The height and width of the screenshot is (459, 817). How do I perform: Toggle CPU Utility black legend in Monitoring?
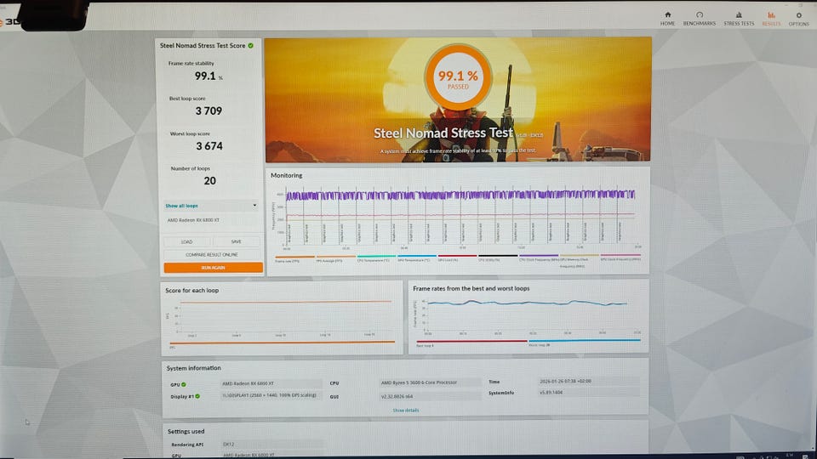click(498, 258)
